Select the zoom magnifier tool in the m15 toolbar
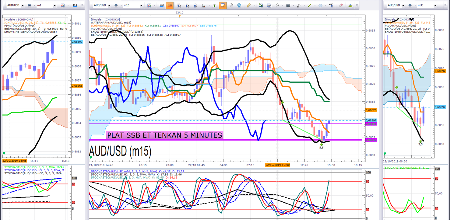 click(204, 5)
